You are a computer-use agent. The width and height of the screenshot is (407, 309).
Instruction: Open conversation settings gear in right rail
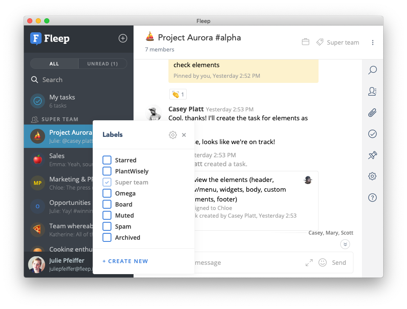click(373, 176)
